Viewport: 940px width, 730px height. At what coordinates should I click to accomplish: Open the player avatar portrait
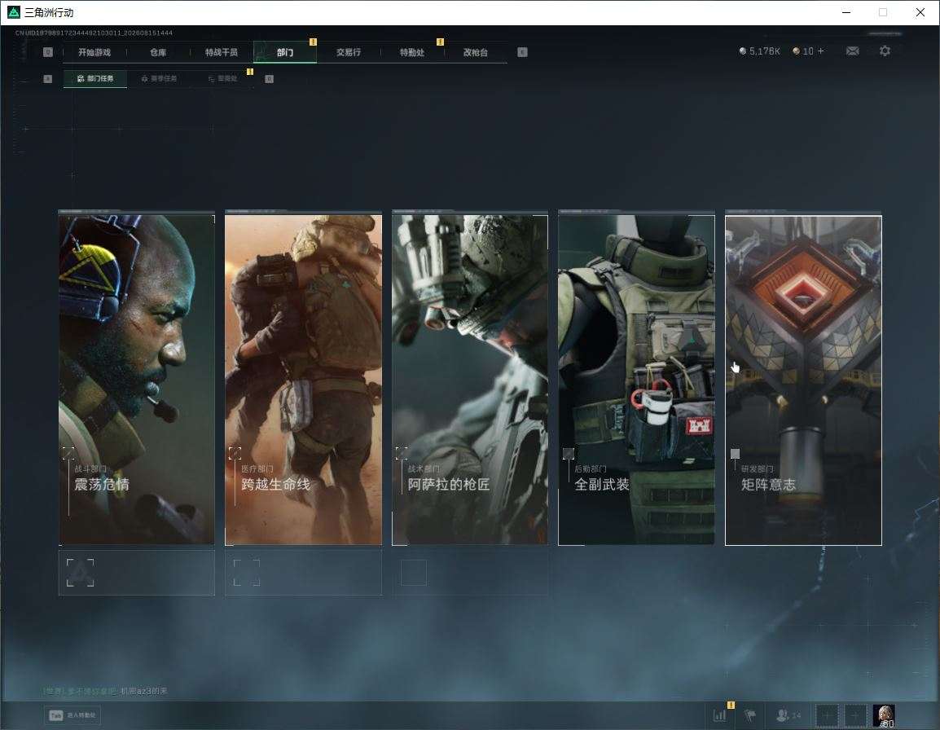tap(884, 715)
